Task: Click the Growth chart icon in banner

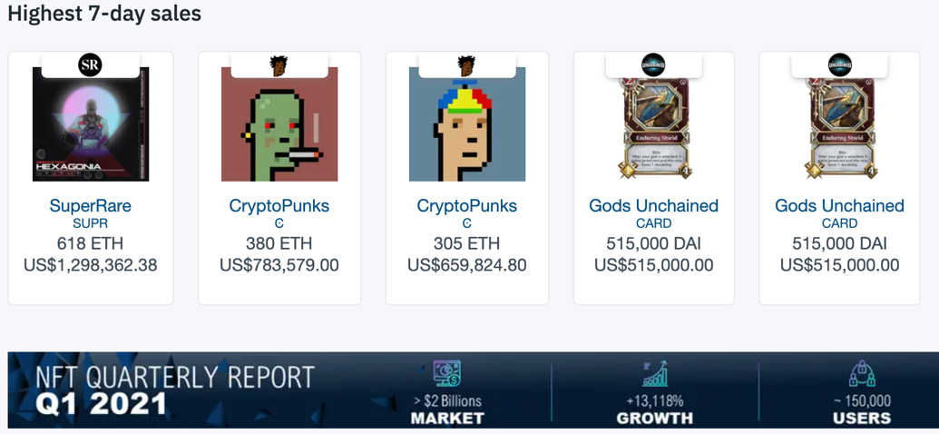Action: [x=654, y=374]
